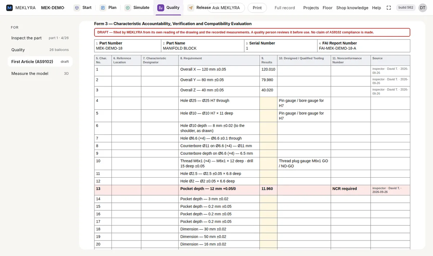Switch to the Simulate tab

point(137,8)
